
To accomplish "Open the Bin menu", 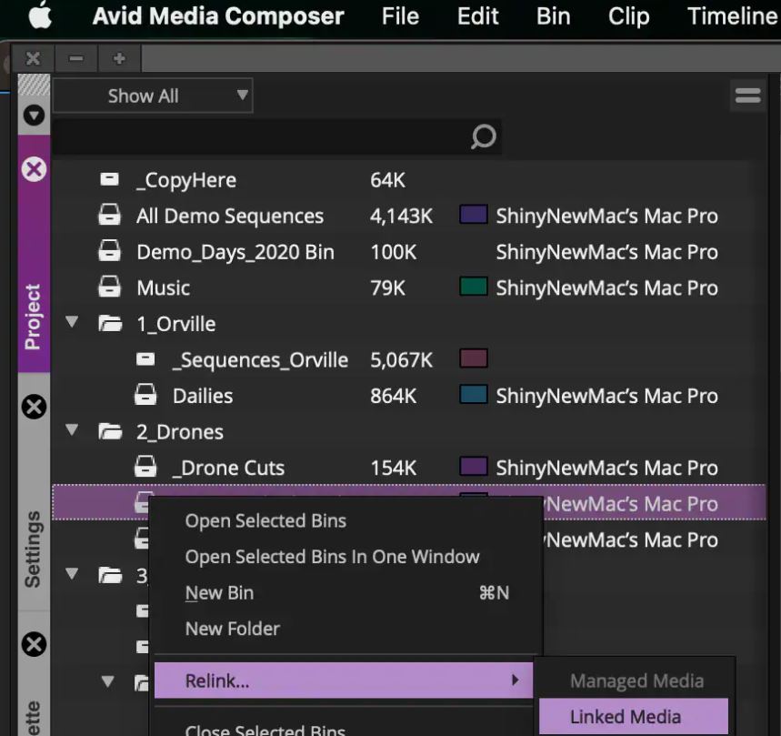I will (553, 16).
